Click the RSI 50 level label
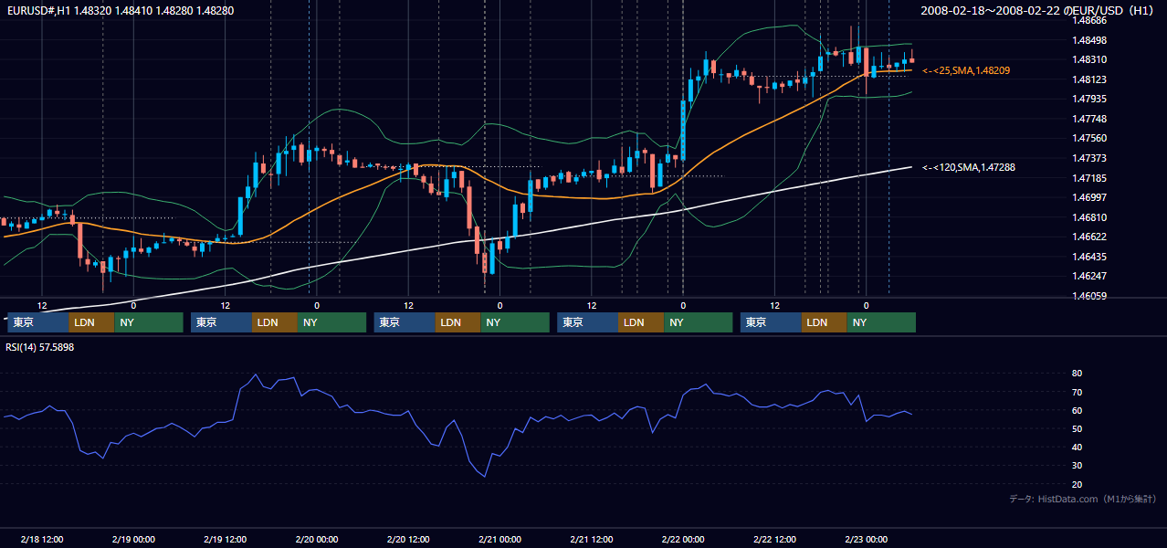The width and height of the screenshot is (1167, 548). (x=1077, y=428)
